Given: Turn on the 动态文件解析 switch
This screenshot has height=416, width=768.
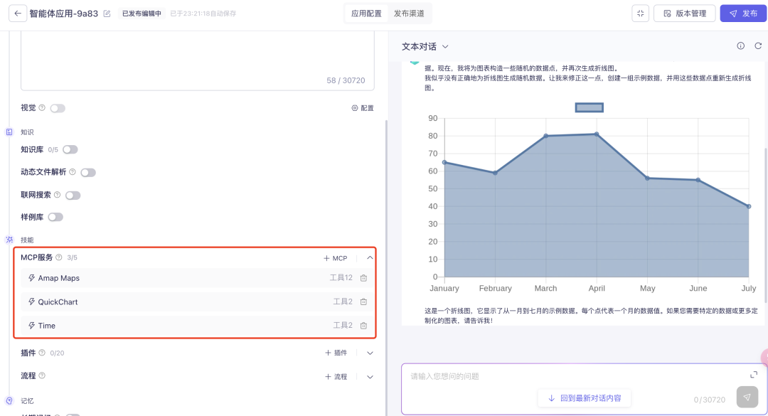Looking at the screenshot, I should (x=88, y=172).
